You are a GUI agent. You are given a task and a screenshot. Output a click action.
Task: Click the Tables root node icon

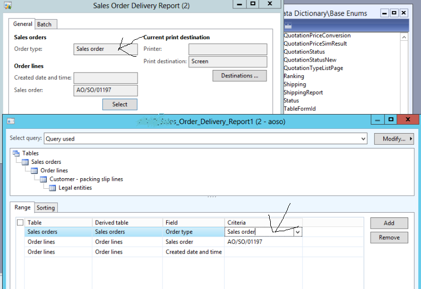[x=16, y=153]
